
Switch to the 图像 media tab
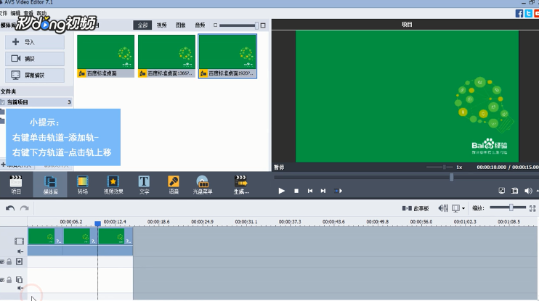click(x=180, y=25)
